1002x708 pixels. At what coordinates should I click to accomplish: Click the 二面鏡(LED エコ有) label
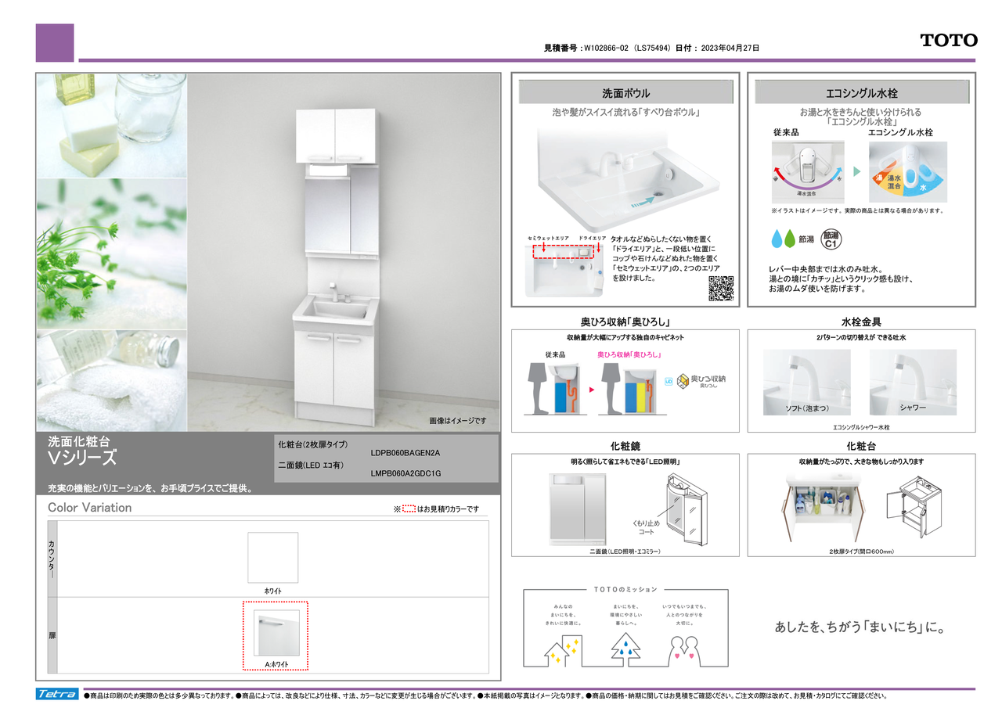311,464
